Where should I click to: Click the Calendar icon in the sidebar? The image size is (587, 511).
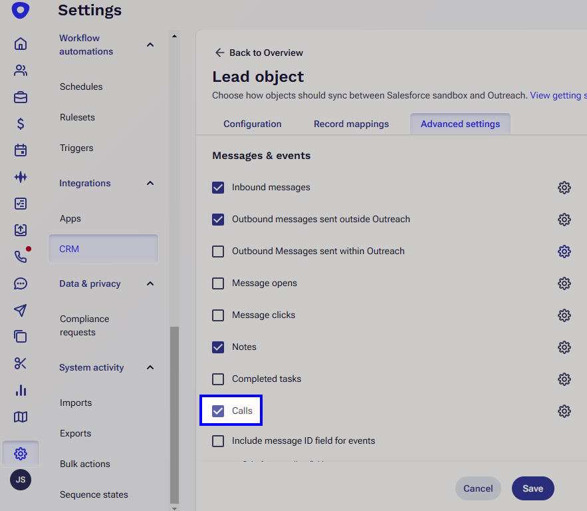(x=21, y=150)
